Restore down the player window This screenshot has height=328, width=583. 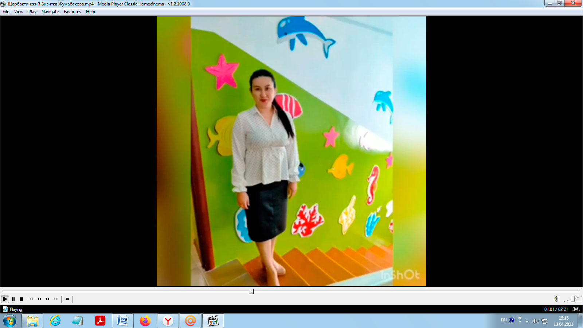tap(559, 3)
